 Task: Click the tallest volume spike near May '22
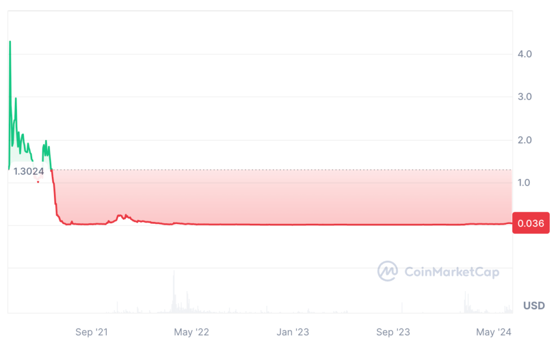174,278
